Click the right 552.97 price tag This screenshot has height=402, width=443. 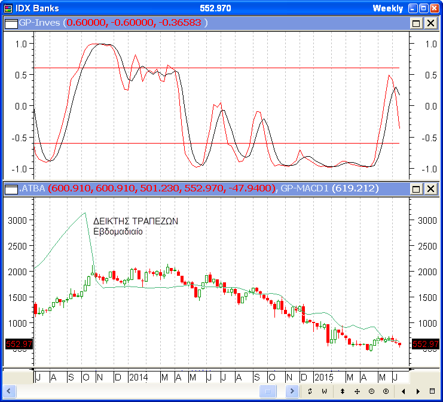point(426,344)
